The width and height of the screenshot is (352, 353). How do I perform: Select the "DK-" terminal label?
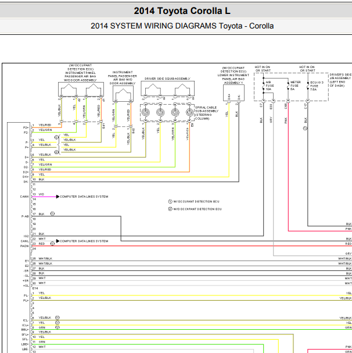(26, 182)
